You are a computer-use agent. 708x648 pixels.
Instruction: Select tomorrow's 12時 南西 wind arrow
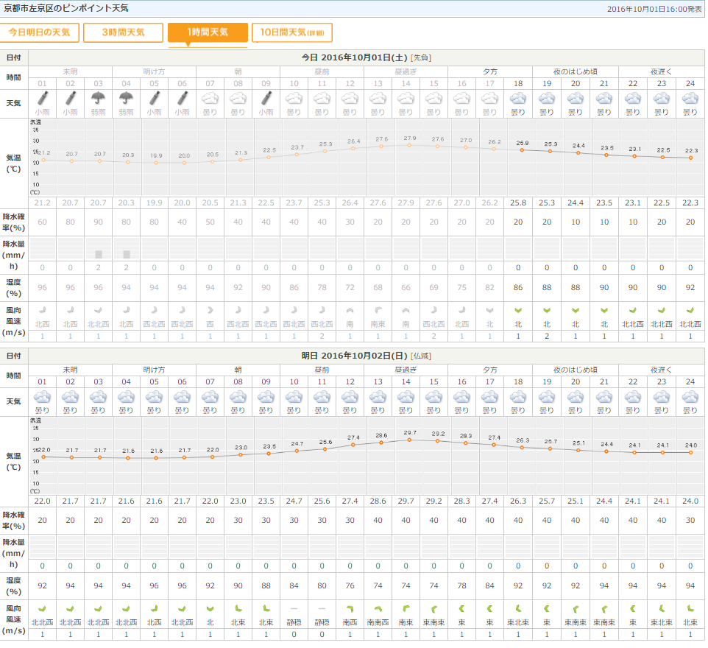(350, 609)
